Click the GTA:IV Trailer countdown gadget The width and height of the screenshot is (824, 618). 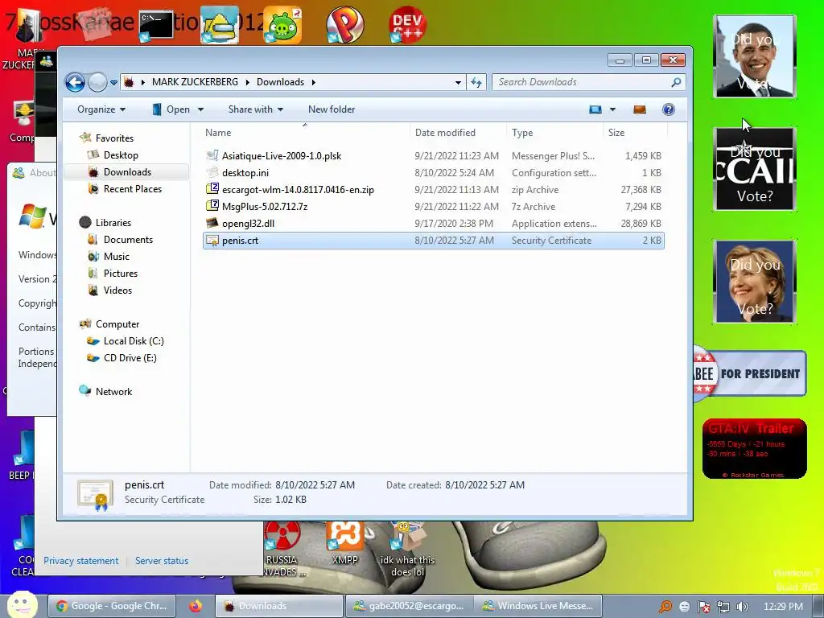(x=755, y=449)
